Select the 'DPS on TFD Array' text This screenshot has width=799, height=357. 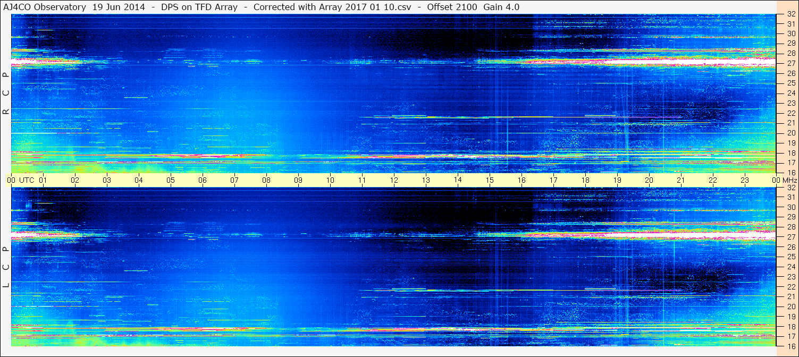tap(199, 7)
